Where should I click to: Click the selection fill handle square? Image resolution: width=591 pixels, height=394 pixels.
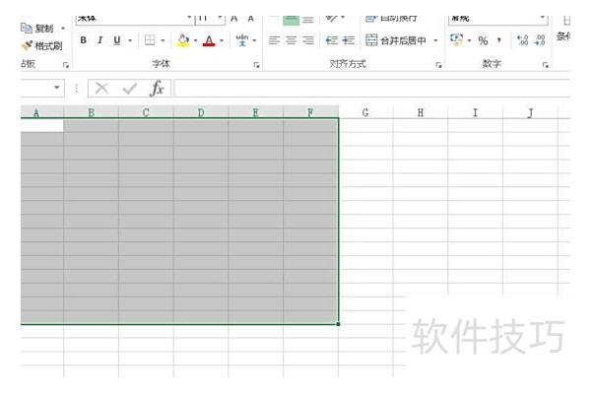pos(338,324)
